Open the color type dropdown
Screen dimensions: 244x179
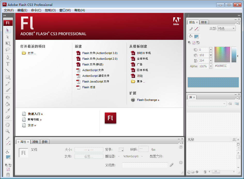coord(226,28)
